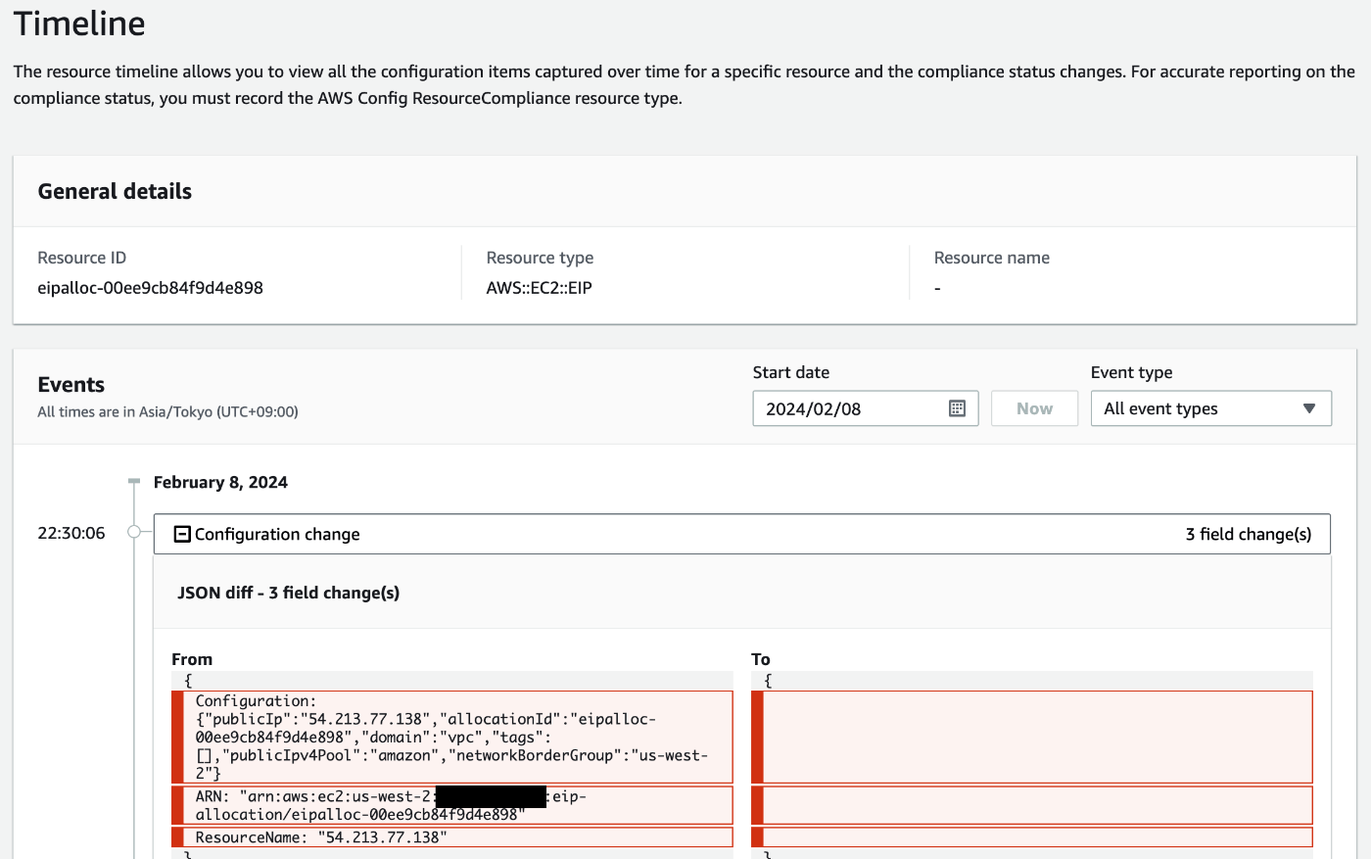
Task: Open the calendar picker in Start date
Action: pos(957,408)
